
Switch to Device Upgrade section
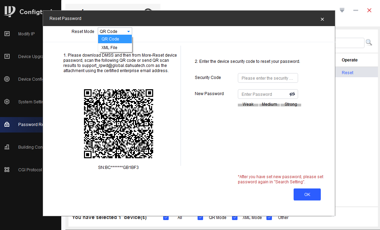[x=31, y=57]
